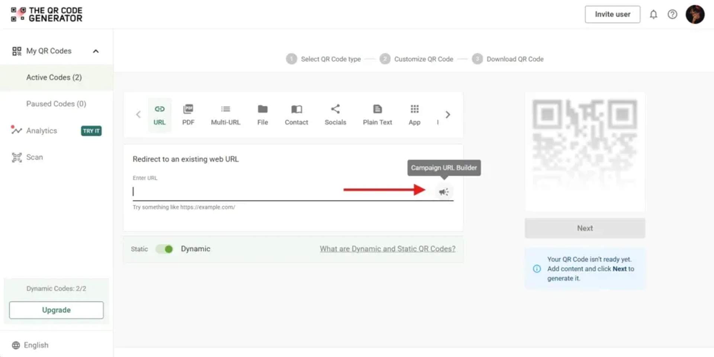
Task: Change language from English
Action: 30,345
